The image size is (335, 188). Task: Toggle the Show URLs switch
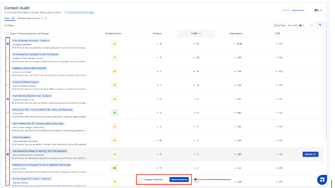302,25
